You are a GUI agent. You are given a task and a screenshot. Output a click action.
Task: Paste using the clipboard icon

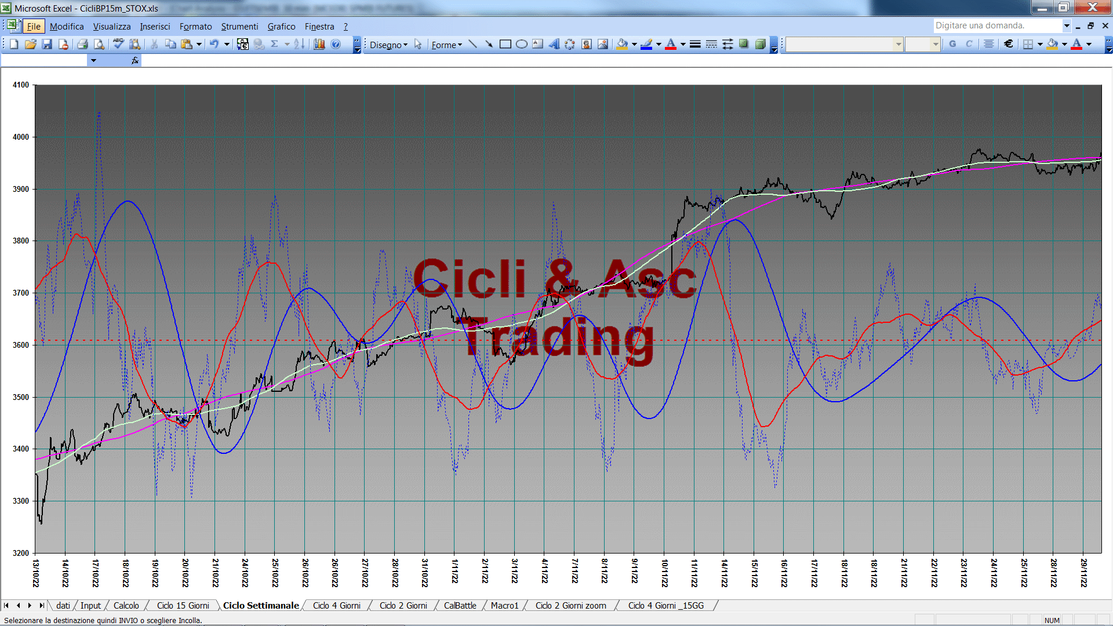pos(187,44)
